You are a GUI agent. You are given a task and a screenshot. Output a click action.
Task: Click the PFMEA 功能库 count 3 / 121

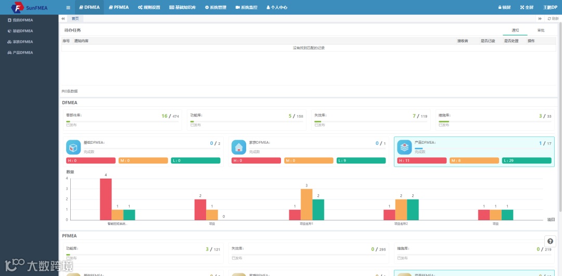coord(213,249)
